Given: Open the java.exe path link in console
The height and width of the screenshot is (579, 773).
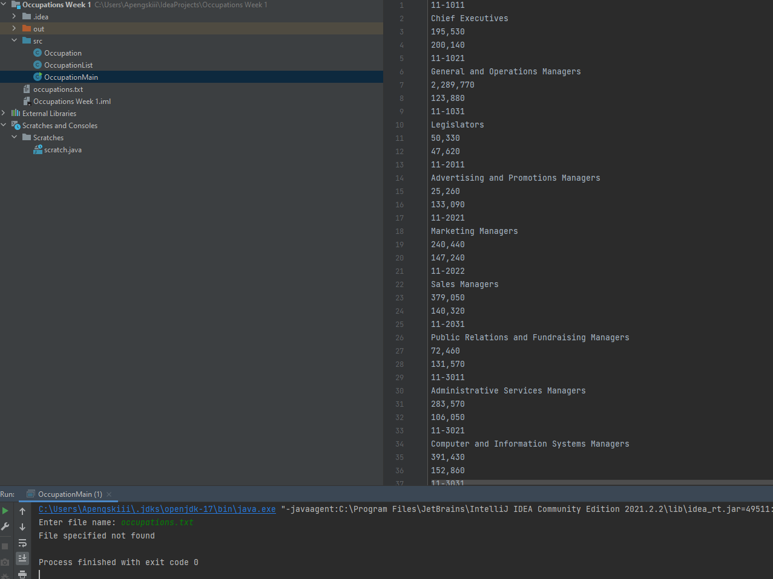Looking at the screenshot, I should pyautogui.click(x=157, y=509).
